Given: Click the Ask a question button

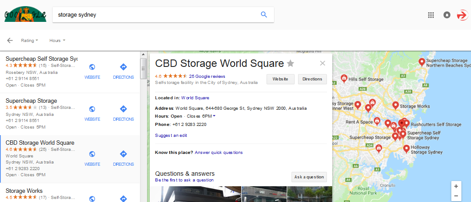Looking at the screenshot, I should 309,177.
